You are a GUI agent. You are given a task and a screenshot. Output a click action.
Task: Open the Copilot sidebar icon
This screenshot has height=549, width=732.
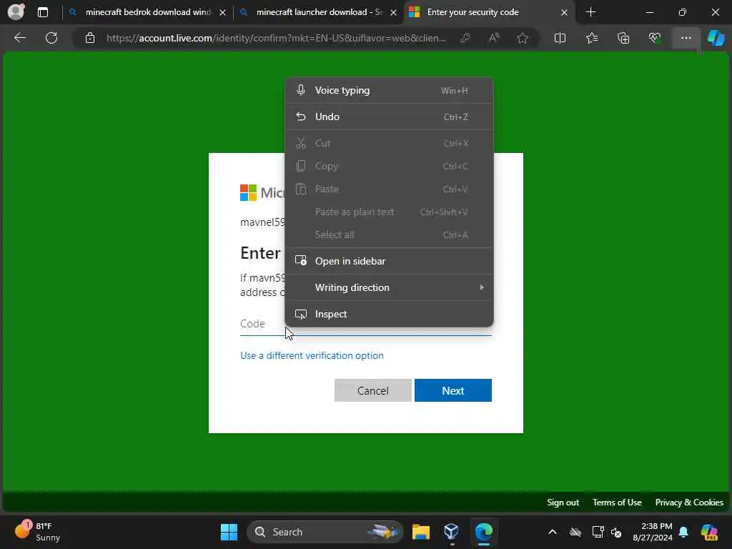coord(716,38)
